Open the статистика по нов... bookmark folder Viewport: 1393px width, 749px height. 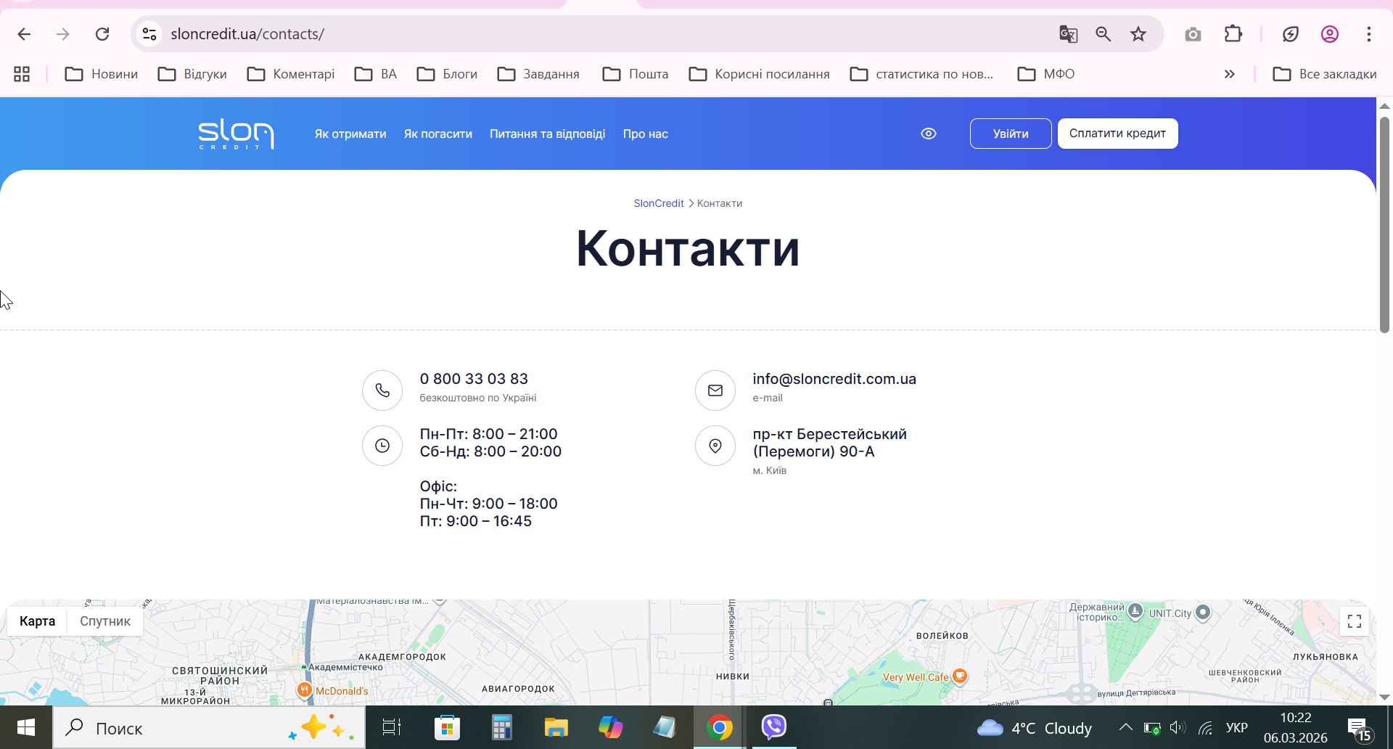tap(921, 74)
